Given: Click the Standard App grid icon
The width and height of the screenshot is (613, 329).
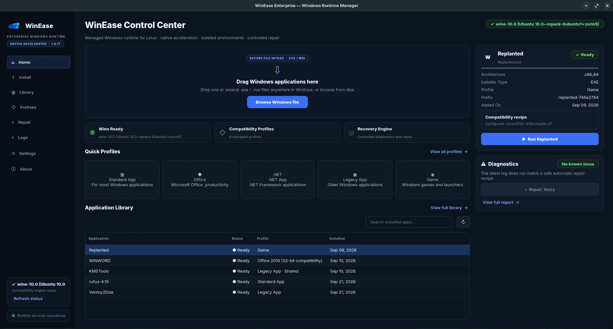Looking at the screenshot, I should click(x=122, y=175).
